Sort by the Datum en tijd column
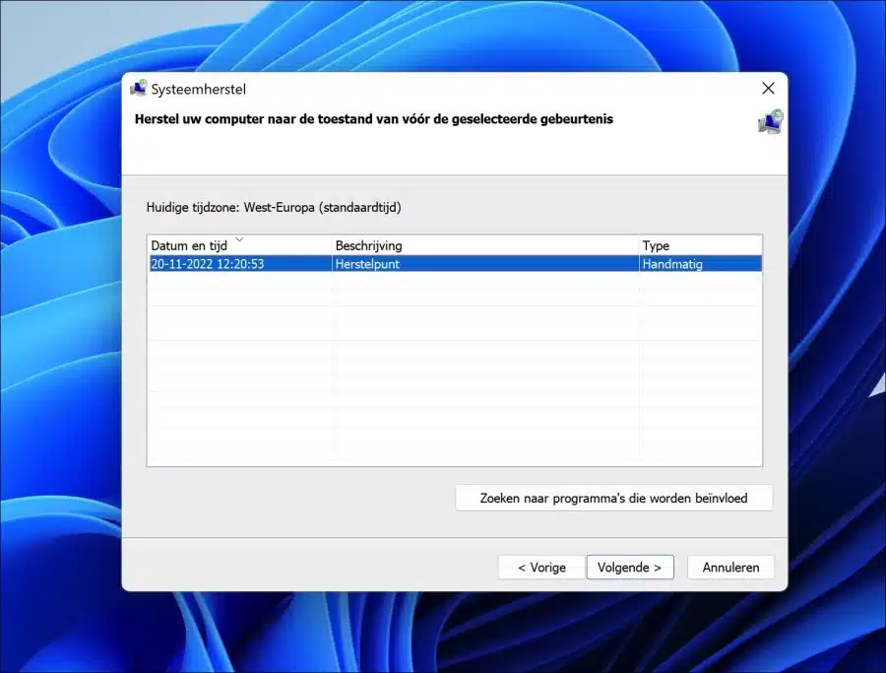886x673 pixels. [x=239, y=245]
